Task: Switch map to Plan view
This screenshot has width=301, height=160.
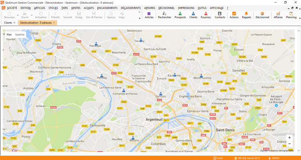Action: [9, 35]
